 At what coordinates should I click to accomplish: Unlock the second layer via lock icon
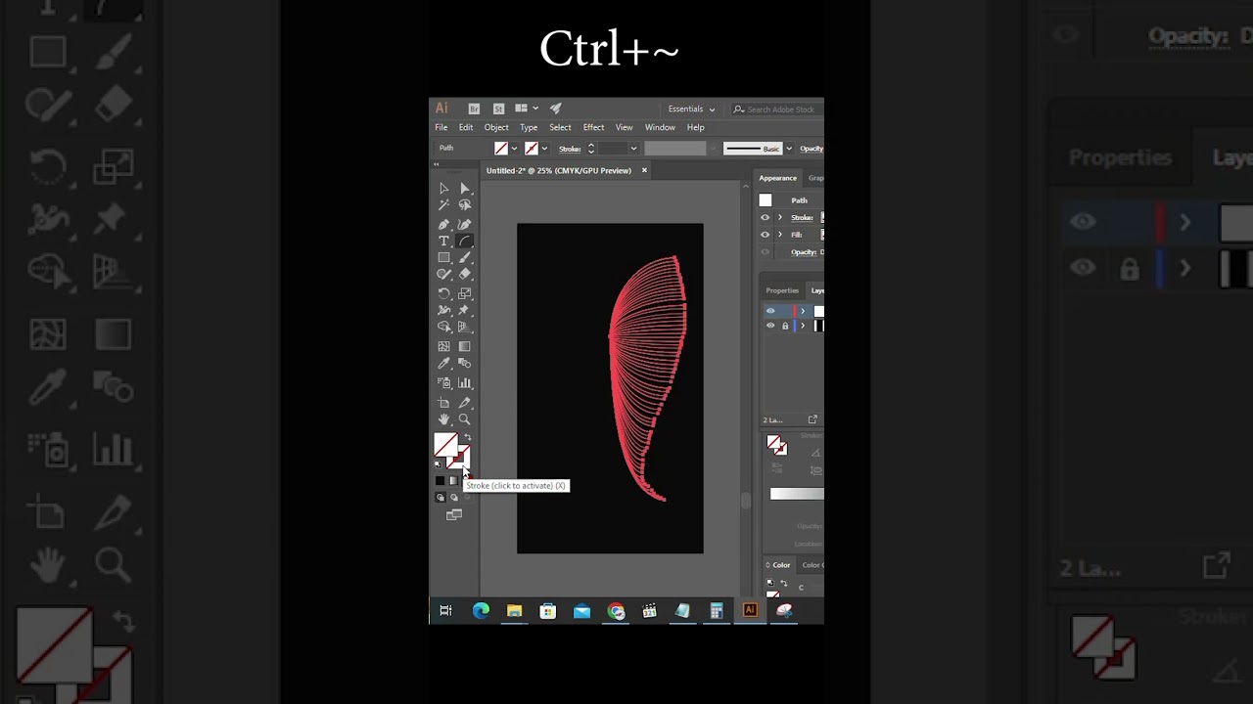785,326
